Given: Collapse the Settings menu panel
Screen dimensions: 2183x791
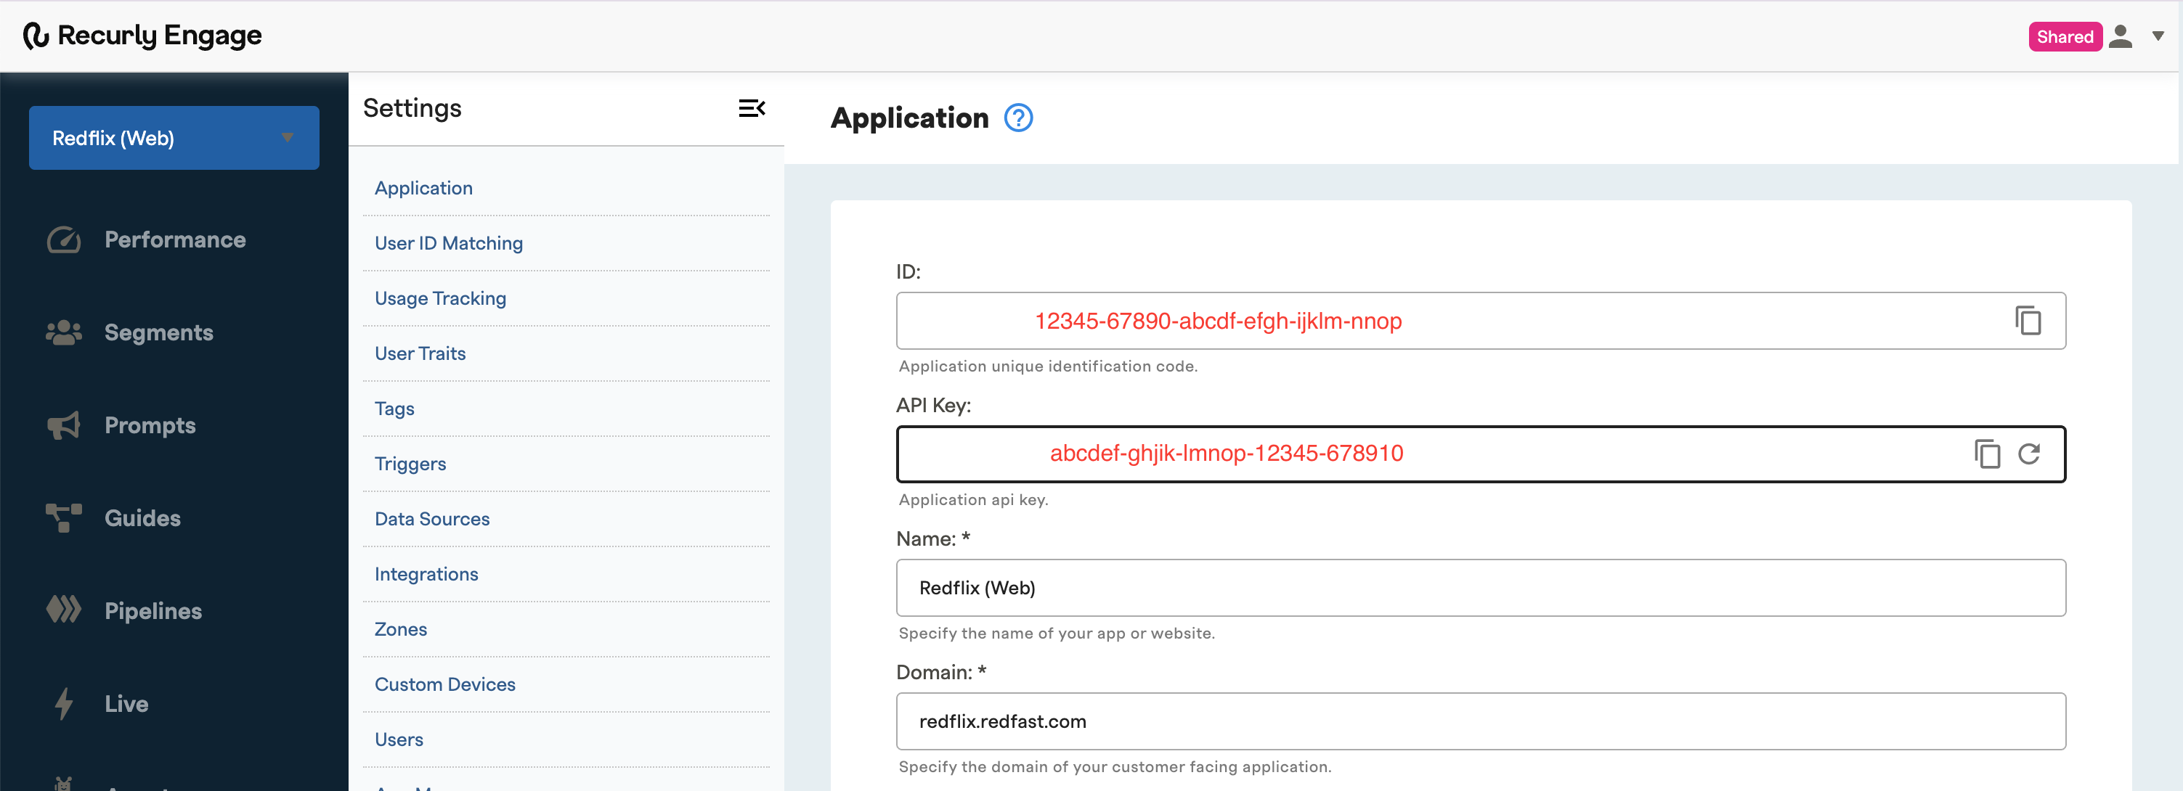Looking at the screenshot, I should click(751, 108).
